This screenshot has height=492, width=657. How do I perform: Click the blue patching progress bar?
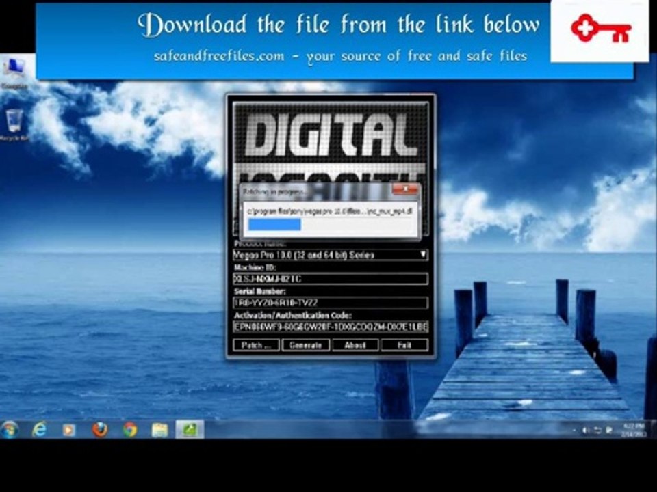[x=274, y=224]
